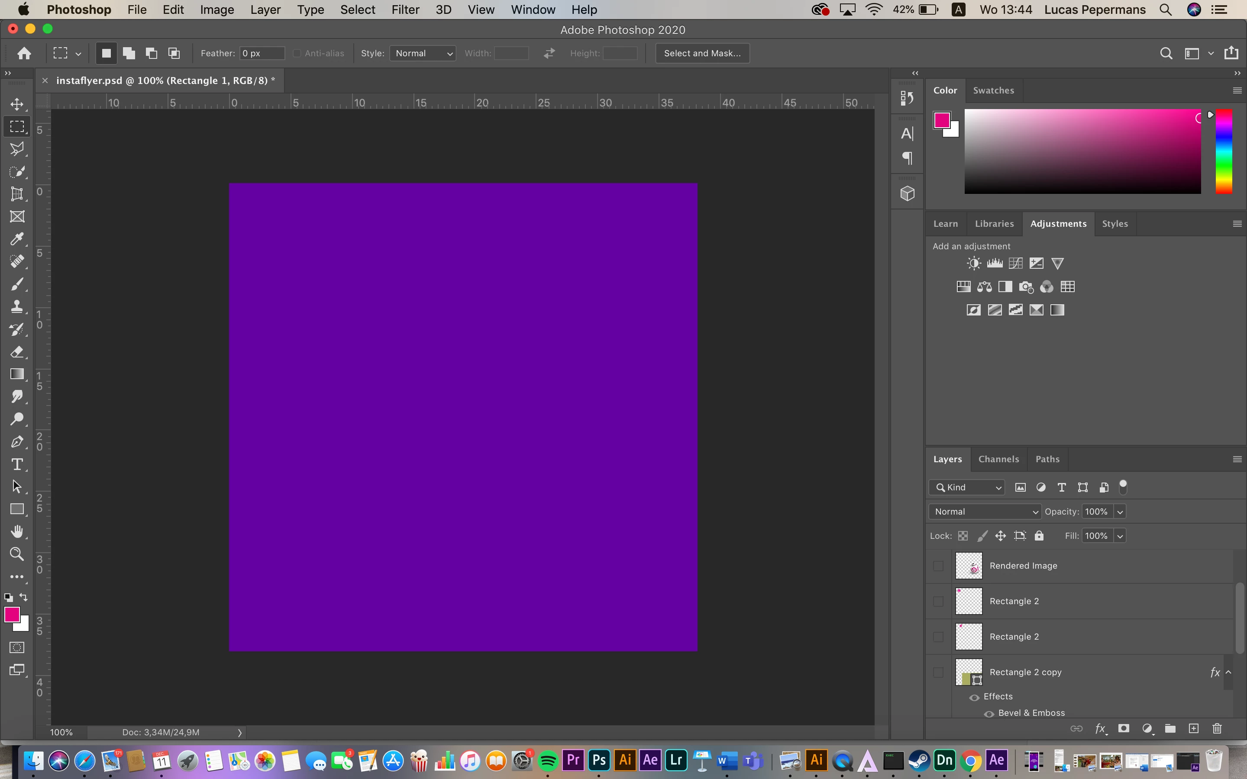Open the layer blend mode dropdown

(985, 512)
